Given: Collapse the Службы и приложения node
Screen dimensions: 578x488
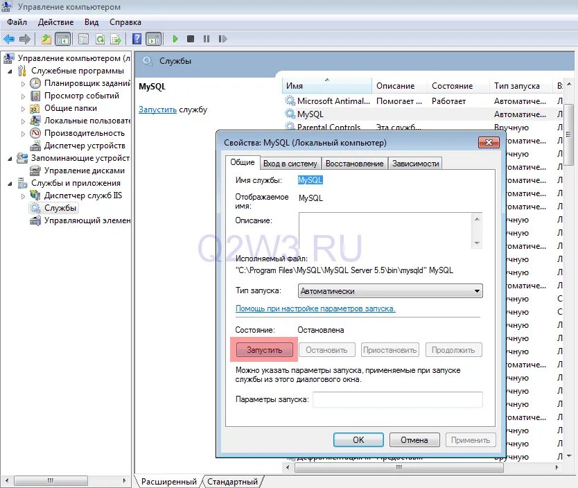Looking at the screenshot, I should (x=10, y=184).
